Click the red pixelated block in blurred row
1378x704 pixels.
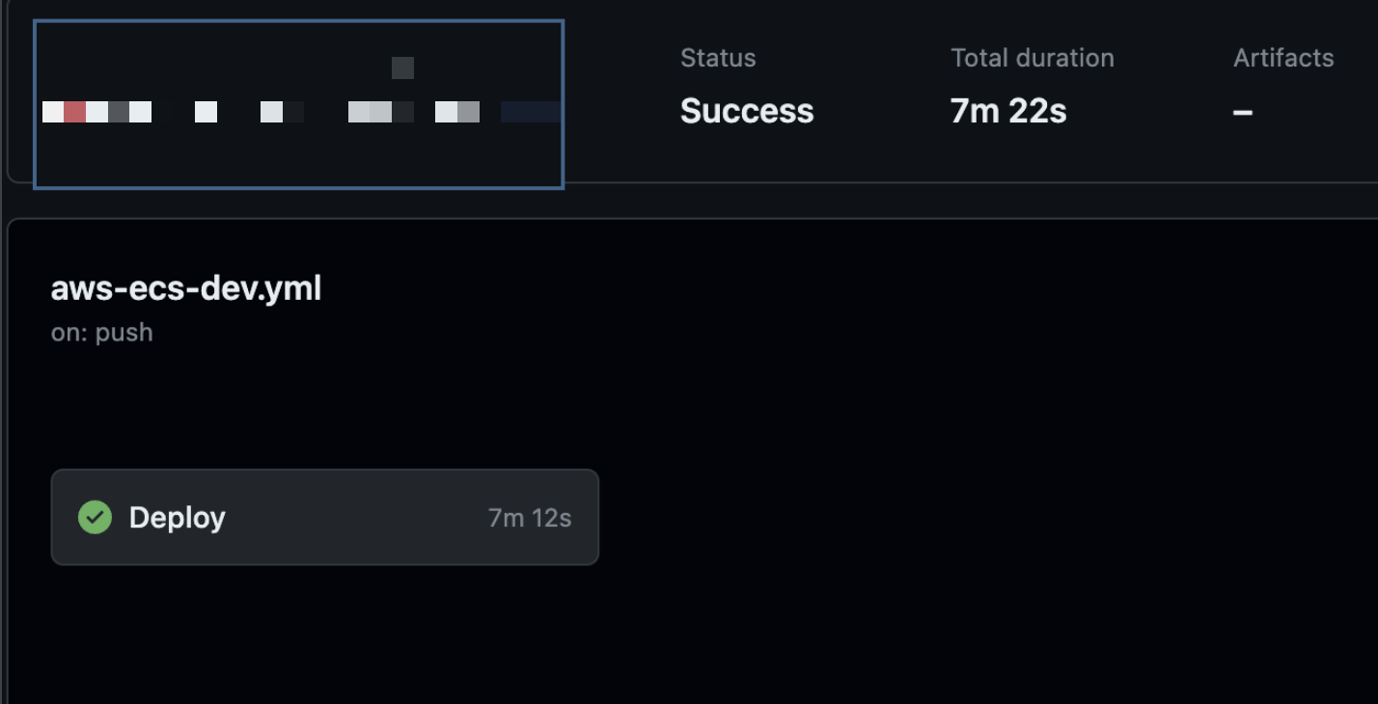[x=75, y=112]
